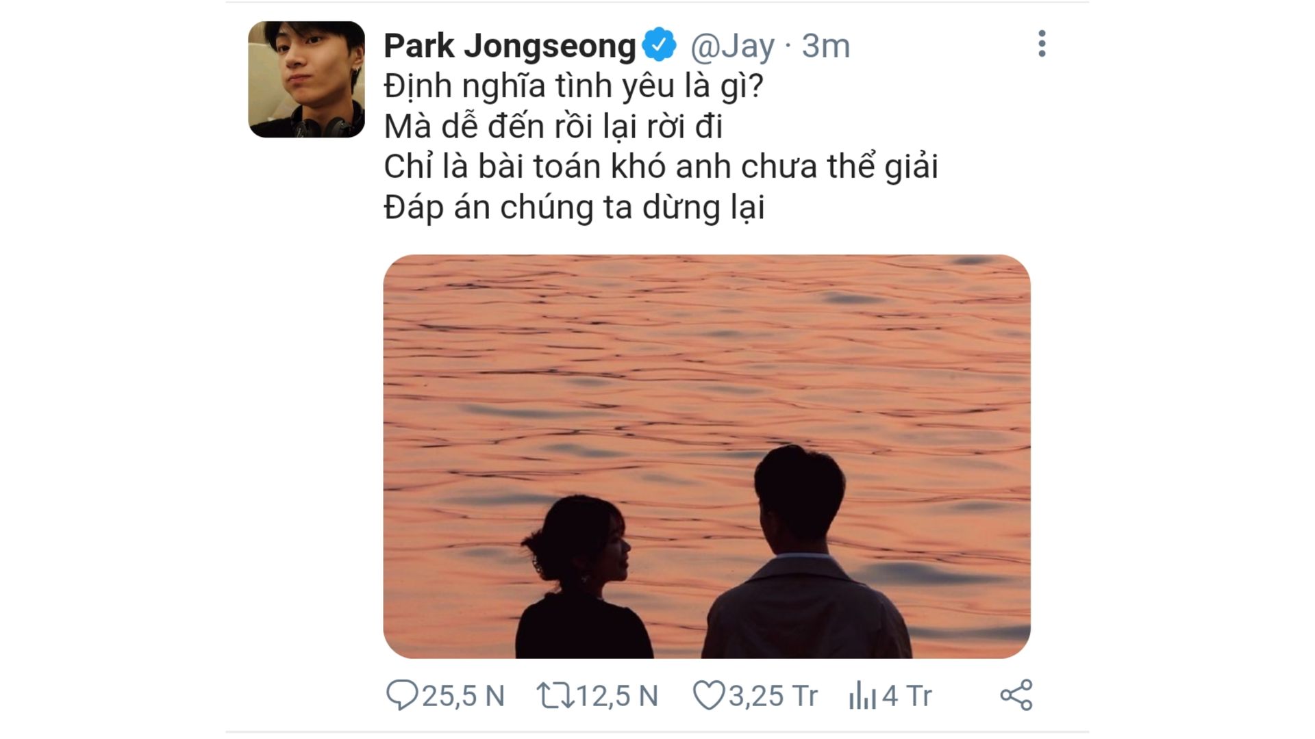Click the blue verified badge
Image resolution: width=1315 pixels, height=739 pixels.
coord(659,45)
